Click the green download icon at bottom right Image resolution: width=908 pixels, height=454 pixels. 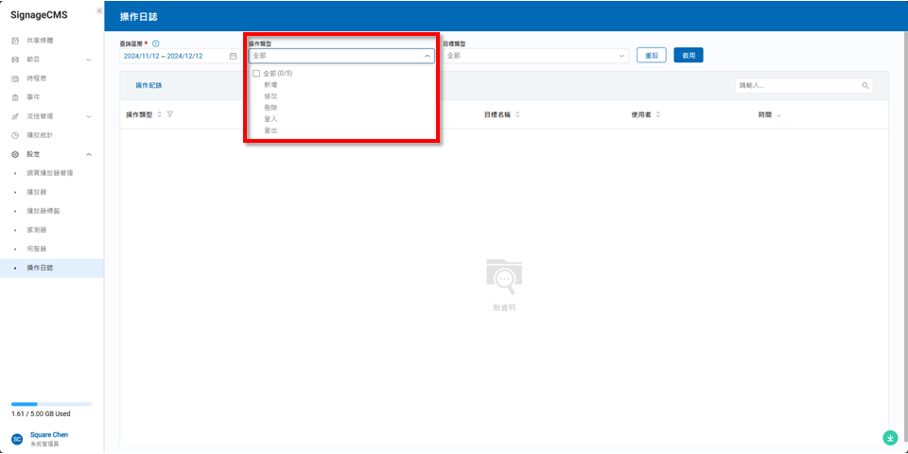pyautogui.click(x=889, y=437)
